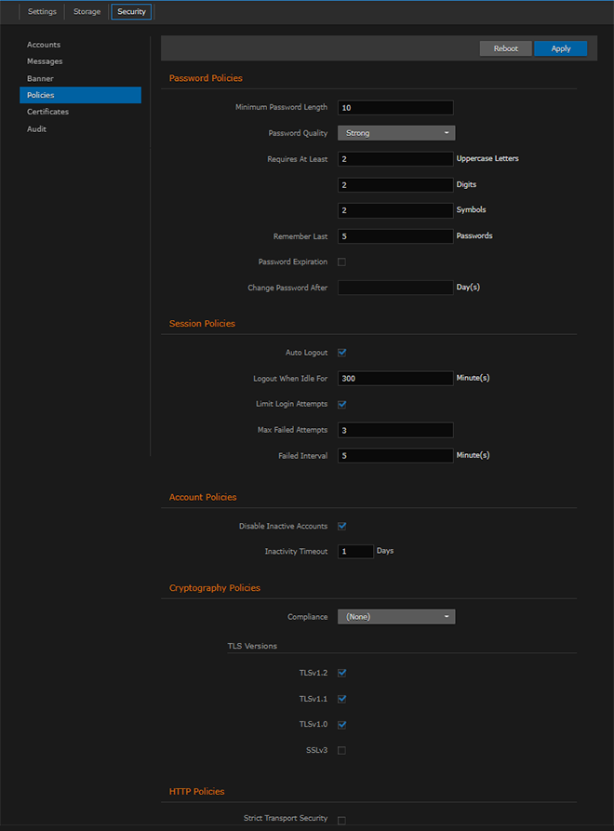View the Audit page
This screenshot has height=831, width=614.
tap(36, 128)
